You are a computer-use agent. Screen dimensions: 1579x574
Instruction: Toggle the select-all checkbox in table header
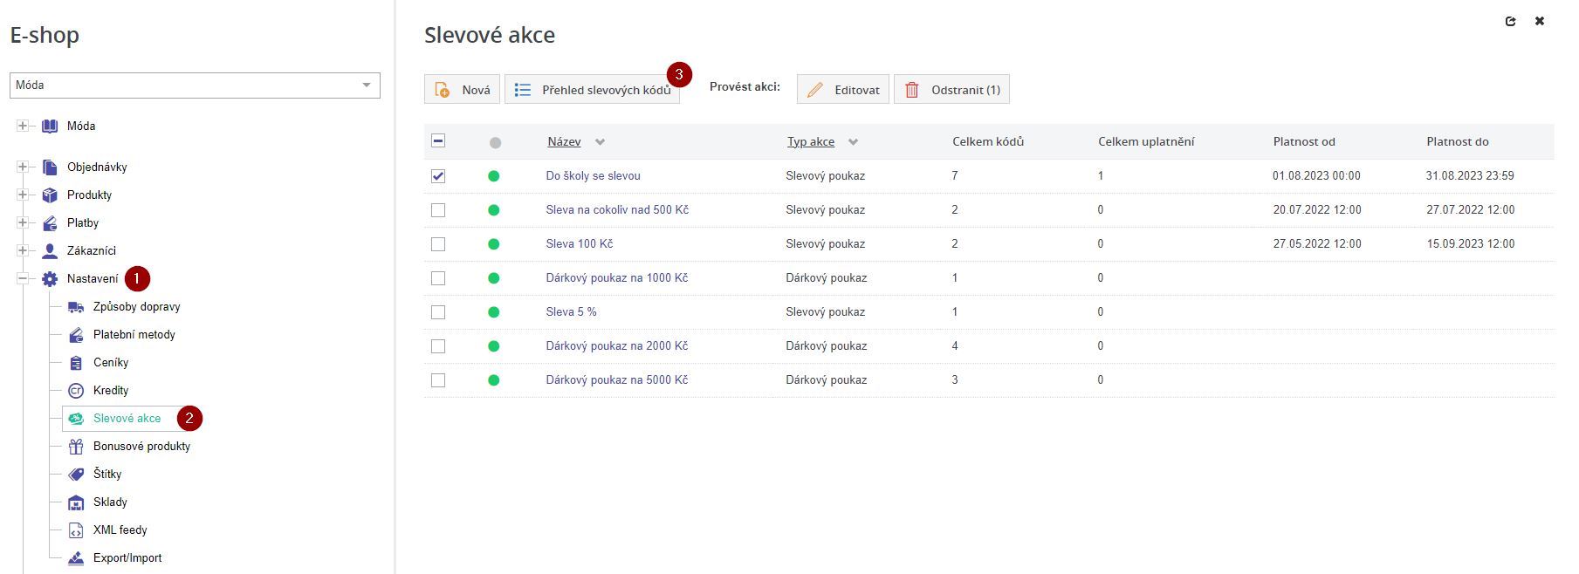tap(438, 141)
